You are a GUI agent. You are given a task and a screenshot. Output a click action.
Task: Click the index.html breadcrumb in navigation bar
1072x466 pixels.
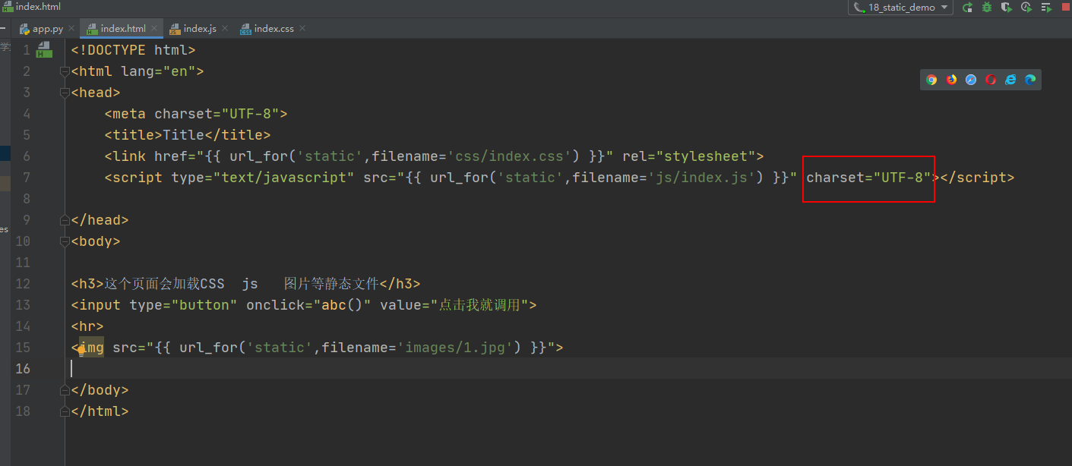31,7
